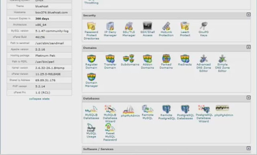Viewport: 257px width, 155px height.
Task: Click the /usr/sbin/sendmail path value
Action: tap(49, 43)
